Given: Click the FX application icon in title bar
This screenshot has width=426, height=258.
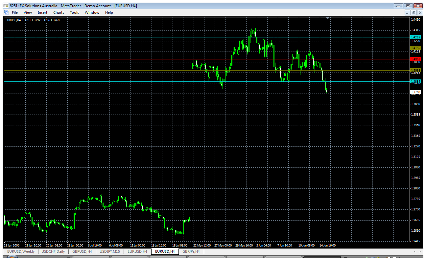Looking at the screenshot, I should 6,6.
